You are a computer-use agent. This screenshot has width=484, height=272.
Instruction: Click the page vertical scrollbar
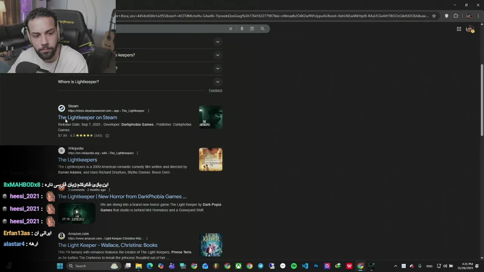tap(482, 100)
